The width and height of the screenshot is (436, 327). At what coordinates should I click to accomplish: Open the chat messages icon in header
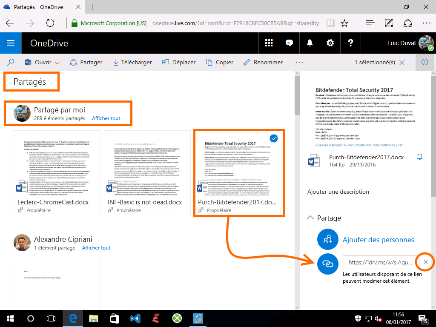(289, 43)
